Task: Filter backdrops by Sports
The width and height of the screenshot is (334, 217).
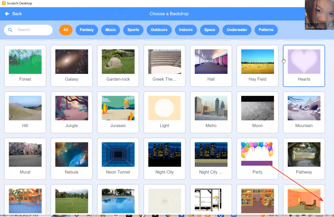Action: 133,30
